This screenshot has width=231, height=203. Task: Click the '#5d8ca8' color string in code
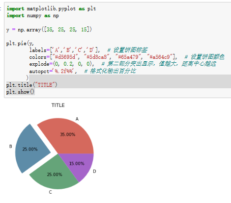(96, 57)
